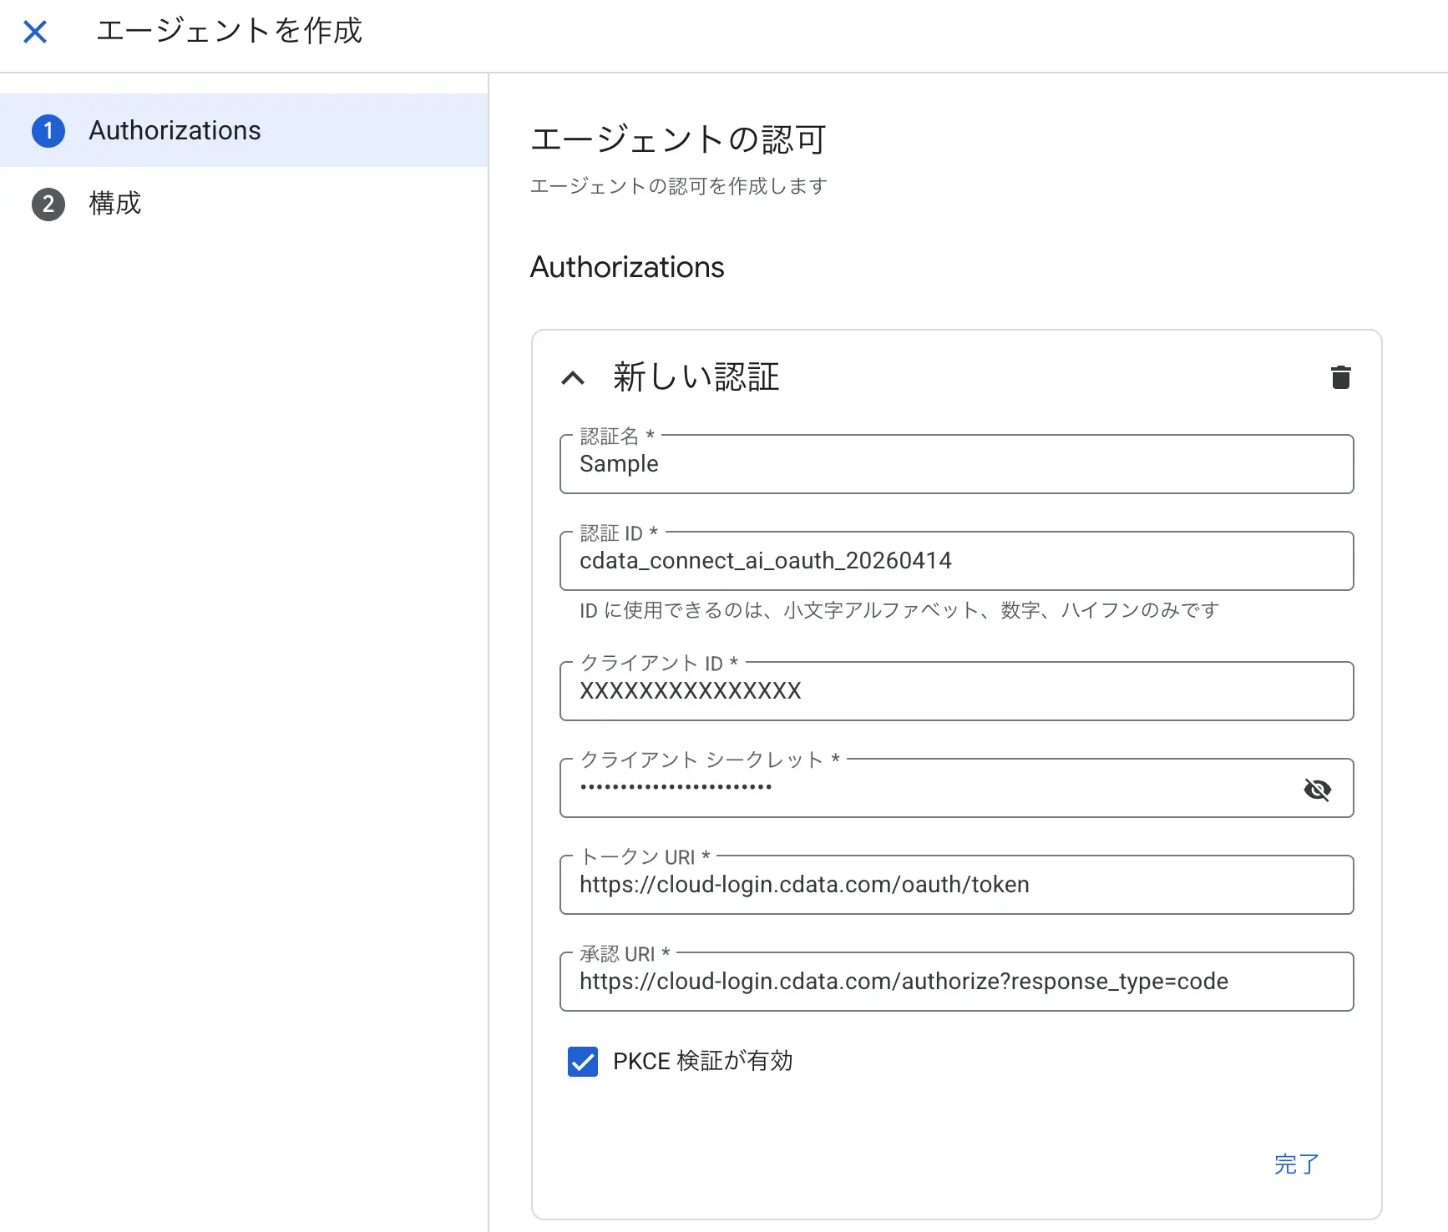Viewport: 1448px width, 1232px height.
Task: Close the エージェントを作成 dialog
Action: click(x=35, y=31)
